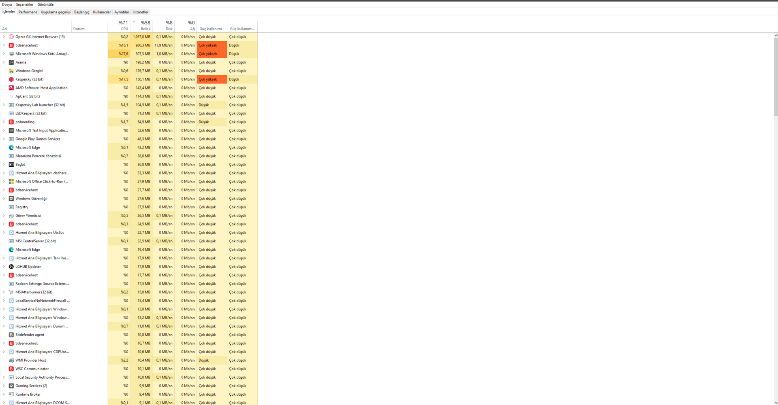
Task: Click the Registry process icon
Action: (11, 207)
